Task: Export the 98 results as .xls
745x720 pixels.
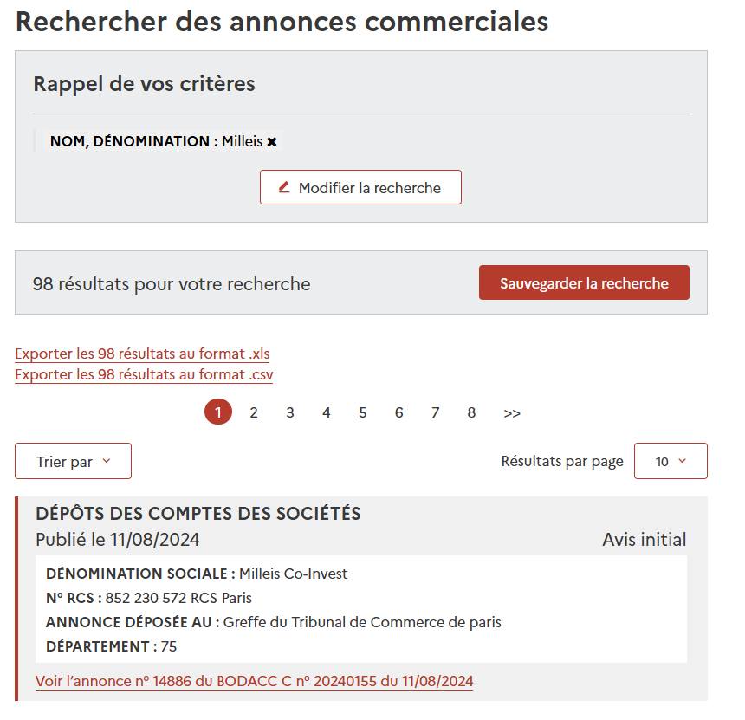Action: 142,354
